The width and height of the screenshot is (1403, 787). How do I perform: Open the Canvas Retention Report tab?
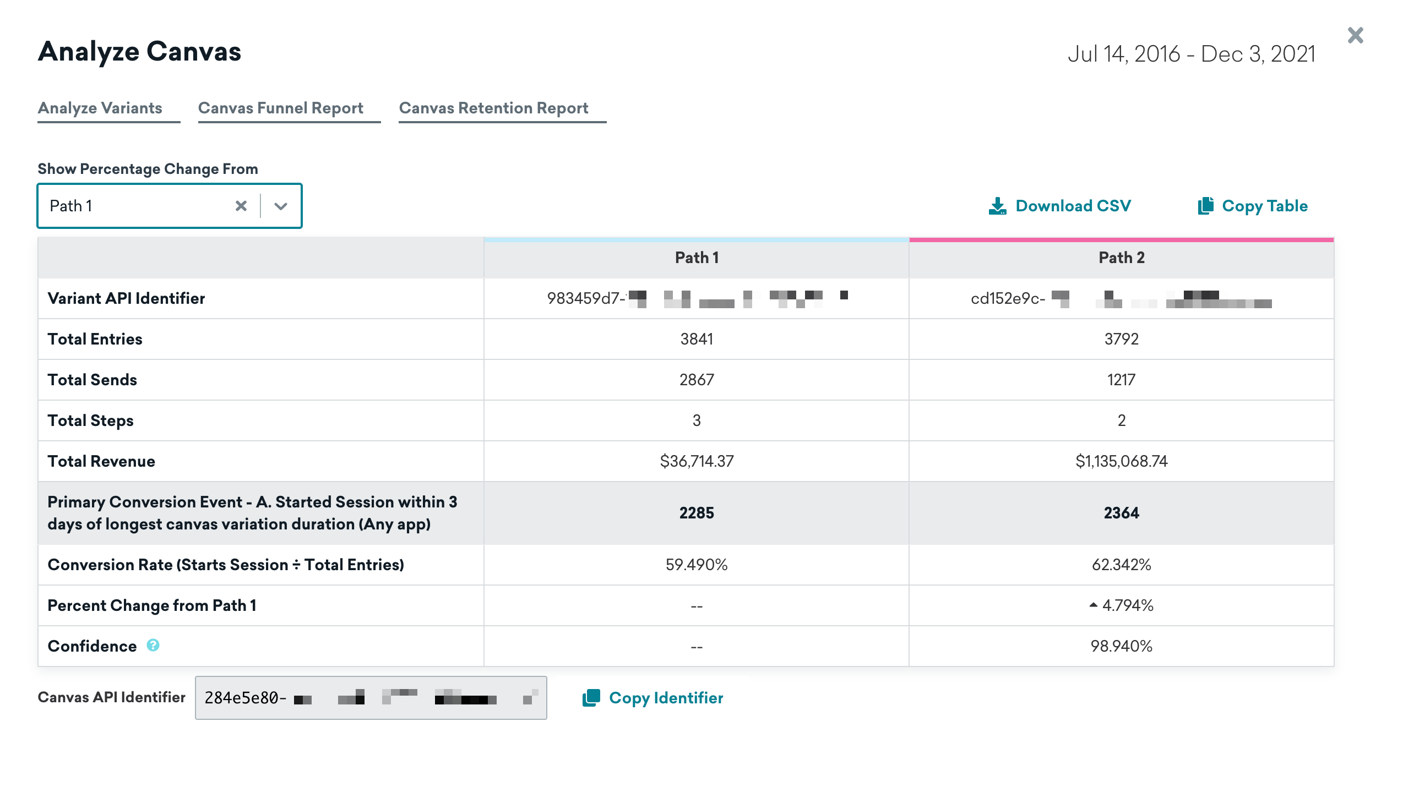(493, 108)
